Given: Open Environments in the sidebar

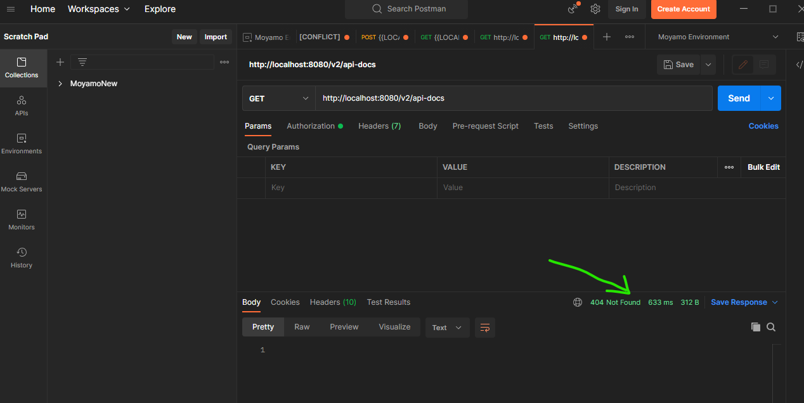Looking at the screenshot, I should 22,144.
